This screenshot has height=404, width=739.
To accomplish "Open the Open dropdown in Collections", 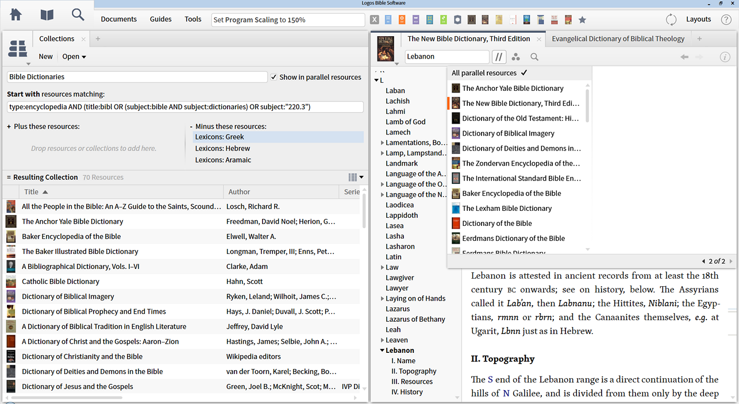I will (74, 56).
